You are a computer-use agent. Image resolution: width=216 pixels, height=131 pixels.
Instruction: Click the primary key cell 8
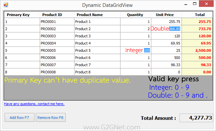pos(22,72)
